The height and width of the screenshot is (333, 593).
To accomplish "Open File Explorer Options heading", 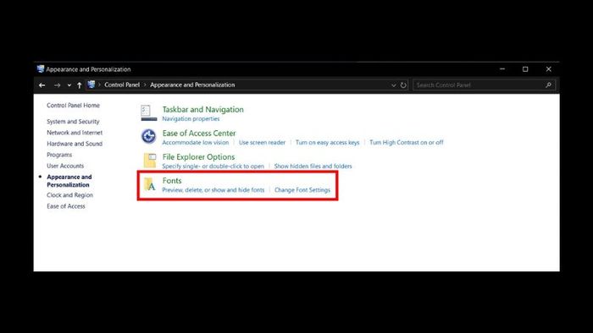I will (198, 157).
